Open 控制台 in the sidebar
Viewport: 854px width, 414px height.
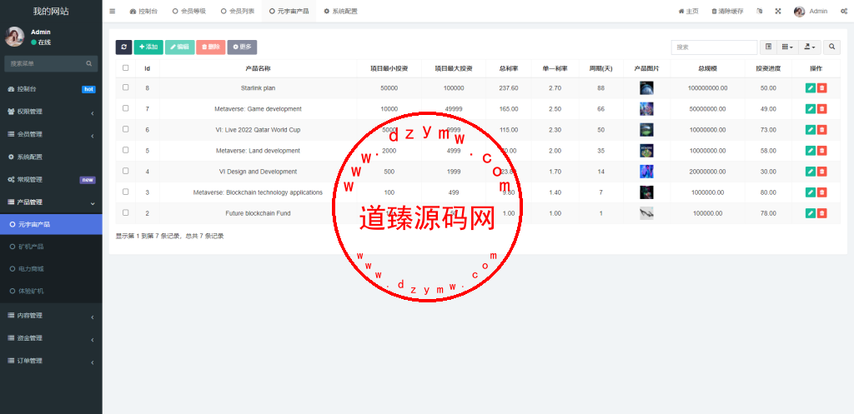coord(51,88)
